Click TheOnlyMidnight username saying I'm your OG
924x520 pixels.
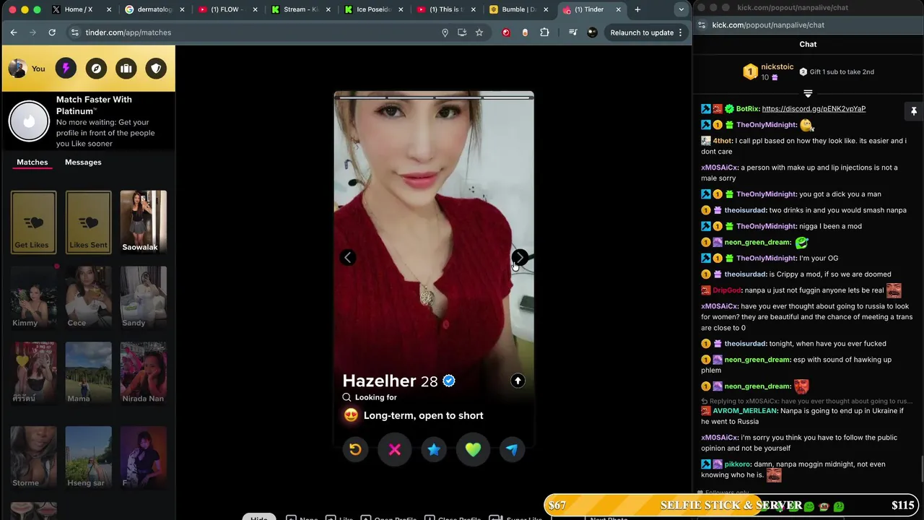coord(766,258)
